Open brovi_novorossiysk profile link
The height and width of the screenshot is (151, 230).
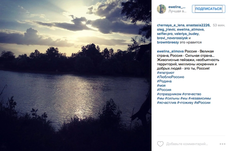[x=172, y=38]
